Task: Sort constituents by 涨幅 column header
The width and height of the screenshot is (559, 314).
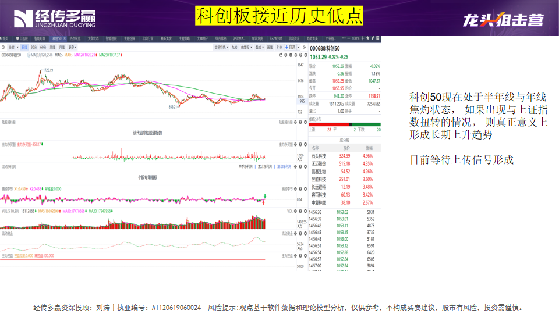Action: [369, 148]
